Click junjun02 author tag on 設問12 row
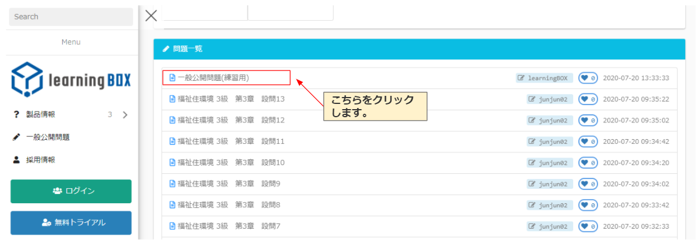The height and width of the screenshot is (250, 699). (x=549, y=121)
